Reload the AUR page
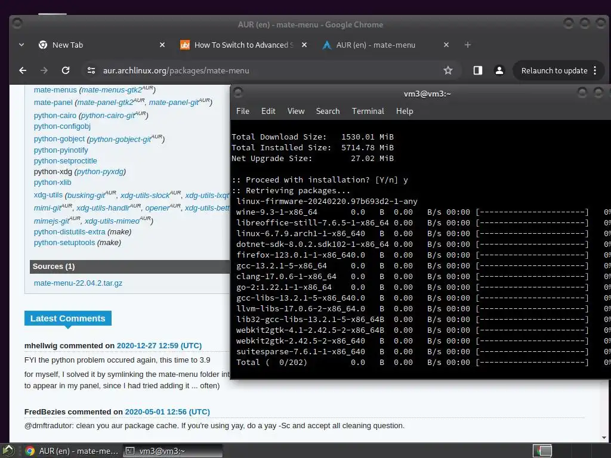611x458 pixels. coord(66,70)
